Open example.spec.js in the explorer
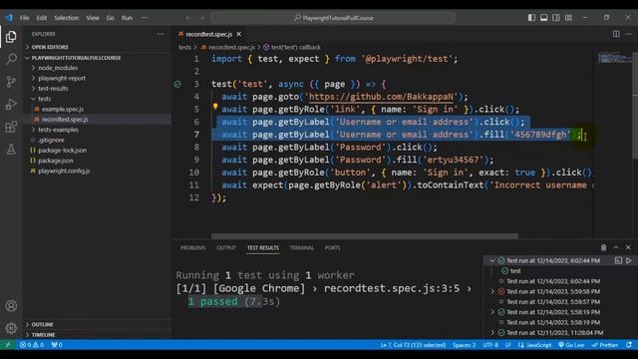 click(62, 109)
